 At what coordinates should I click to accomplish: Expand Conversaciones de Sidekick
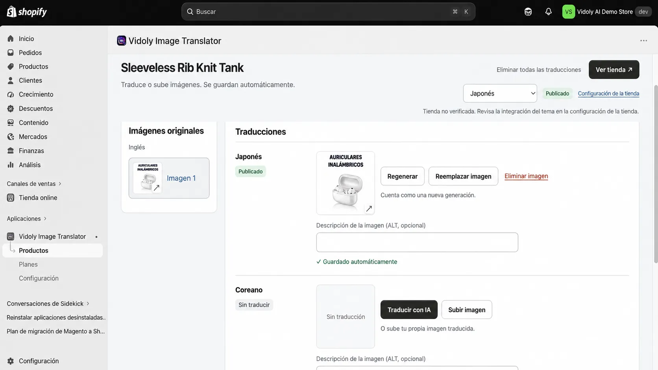pyautogui.click(x=48, y=304)
